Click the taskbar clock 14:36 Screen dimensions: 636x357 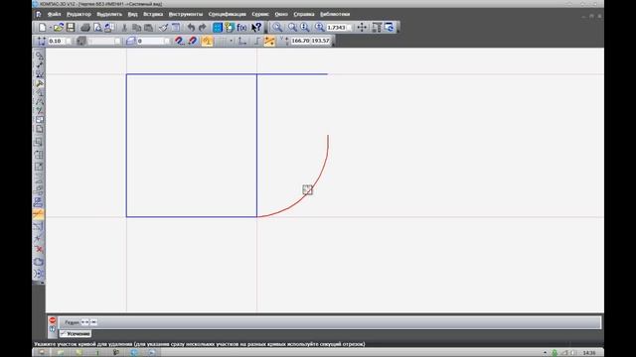click(x=589, y=353)
